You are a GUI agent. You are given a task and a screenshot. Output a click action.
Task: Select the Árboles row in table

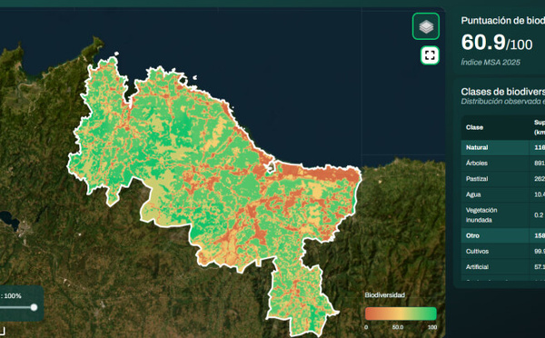pyautogui.click(x=503, y=163)
